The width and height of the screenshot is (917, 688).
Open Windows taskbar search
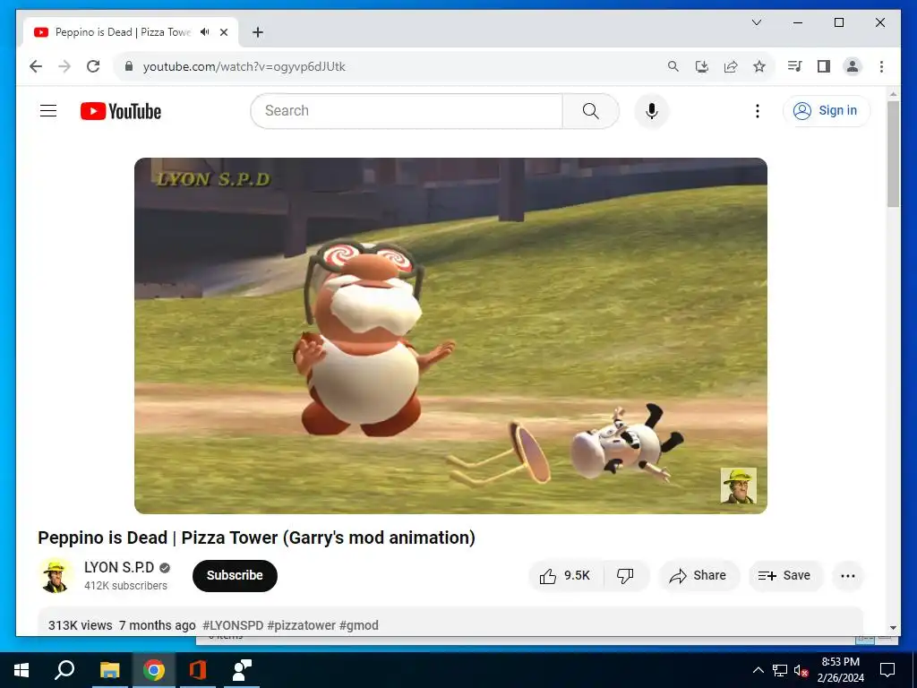tap(64, 670)
